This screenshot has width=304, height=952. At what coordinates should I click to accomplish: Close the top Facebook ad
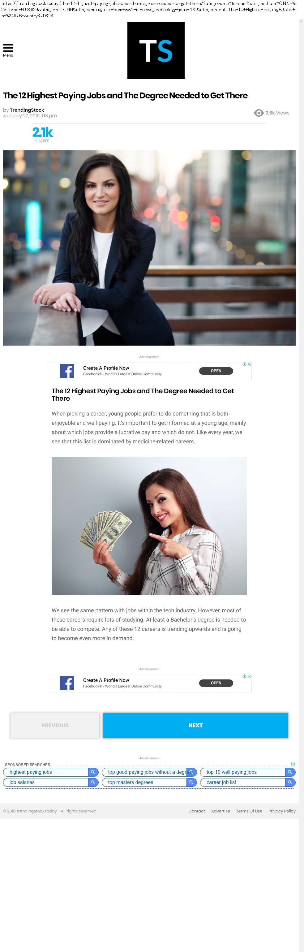pyautogui.click(x=249, y=364)
